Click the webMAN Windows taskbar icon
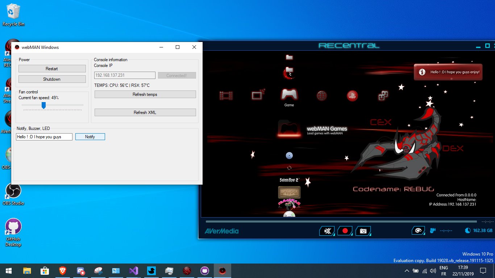Screen dimensions: 495x278 pyautogui.click(x=222, y=271)
